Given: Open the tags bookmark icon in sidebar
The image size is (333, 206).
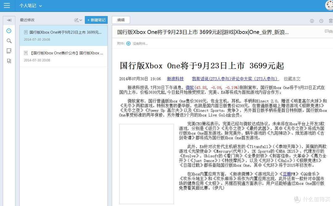Looking at the screenshot, I should [9, 61].
